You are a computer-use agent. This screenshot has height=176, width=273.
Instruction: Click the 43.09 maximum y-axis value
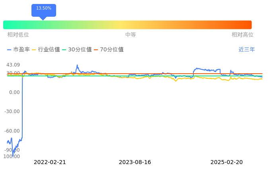point(13,65)
